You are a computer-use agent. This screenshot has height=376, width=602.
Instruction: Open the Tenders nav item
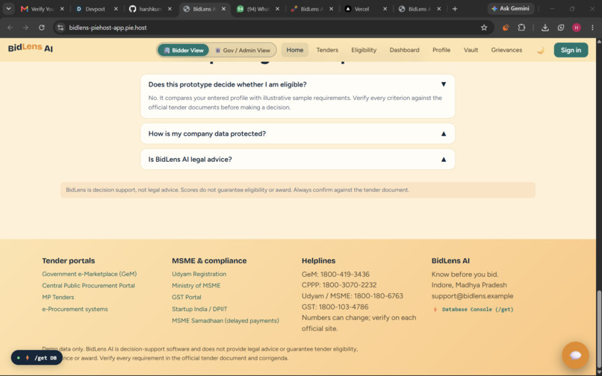(327, 50)
